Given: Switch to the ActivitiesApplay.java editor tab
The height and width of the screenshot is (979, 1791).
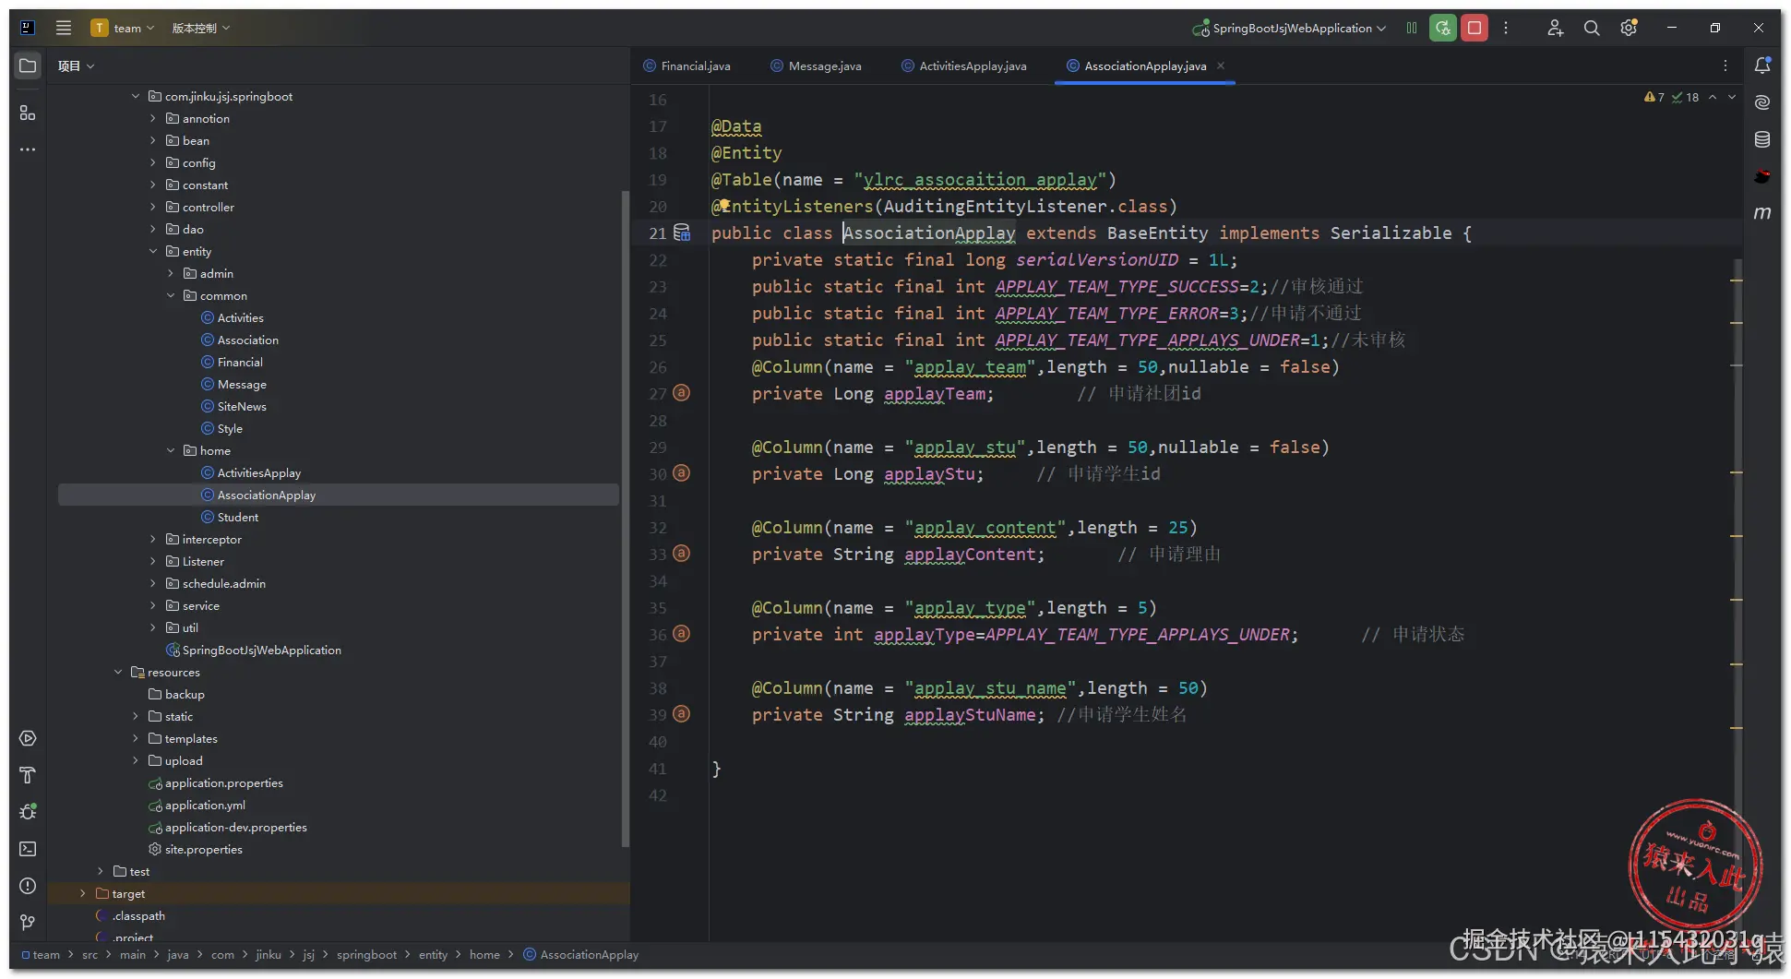Looking at the screenshot, I should pos(972,66).
